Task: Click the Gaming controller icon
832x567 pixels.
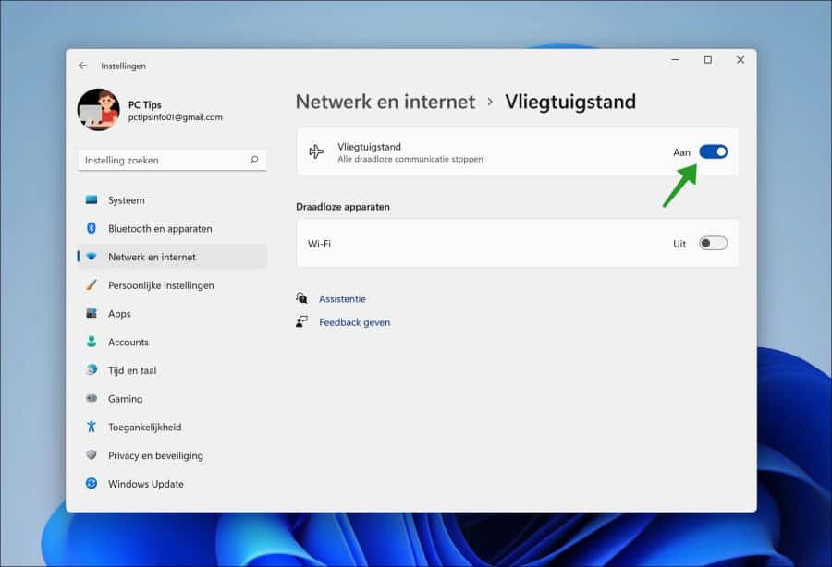Action: click(92, 398)
